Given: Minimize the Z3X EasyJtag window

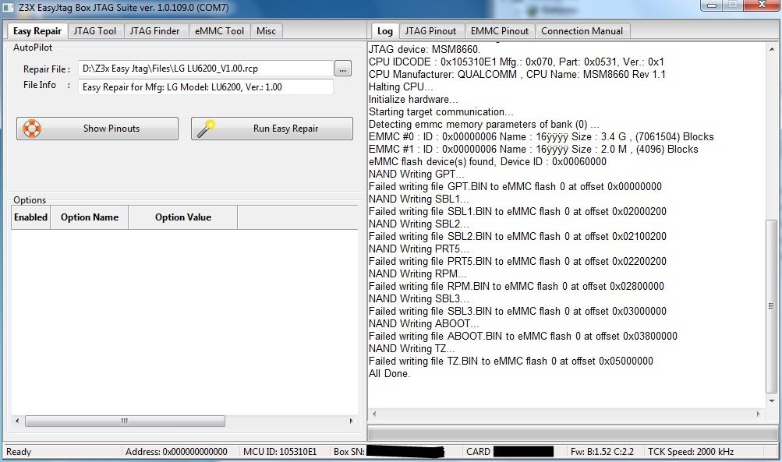Looking at the screenshot, I should (712, 5).
